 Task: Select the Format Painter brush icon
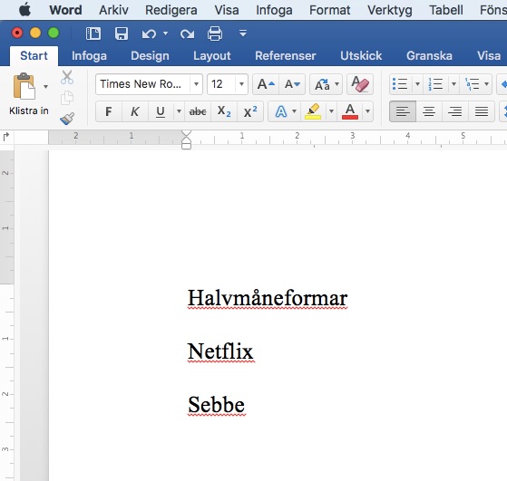pyautogui.click(x=67, y=119)
